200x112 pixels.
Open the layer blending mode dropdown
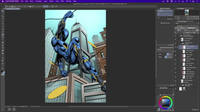183,28
